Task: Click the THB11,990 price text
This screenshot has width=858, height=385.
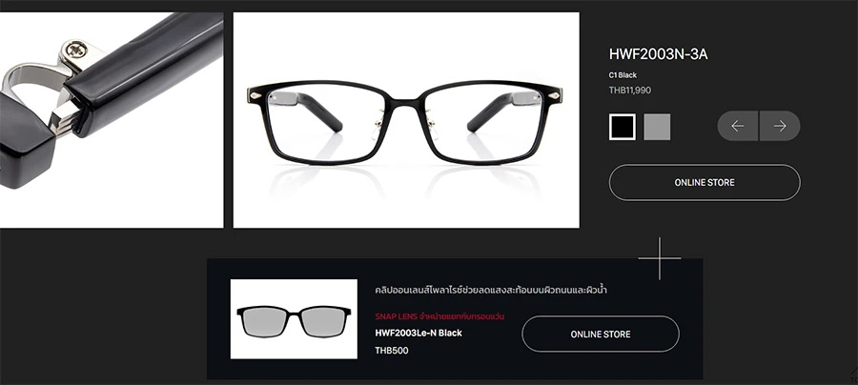Action: click(630, 91)
